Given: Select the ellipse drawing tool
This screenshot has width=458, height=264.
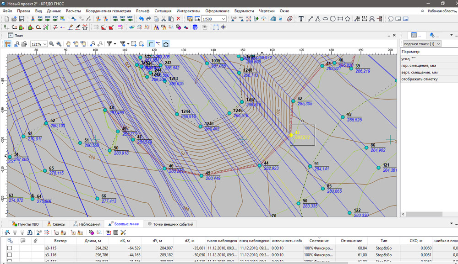Looking at the screenshot, I should (x=325, y=19).
